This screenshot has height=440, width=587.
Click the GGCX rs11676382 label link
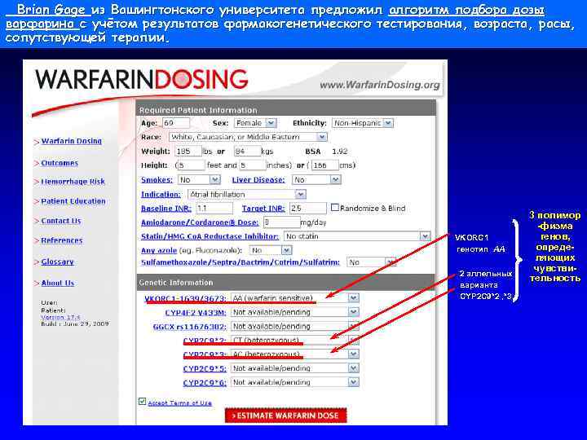point(189,327)
